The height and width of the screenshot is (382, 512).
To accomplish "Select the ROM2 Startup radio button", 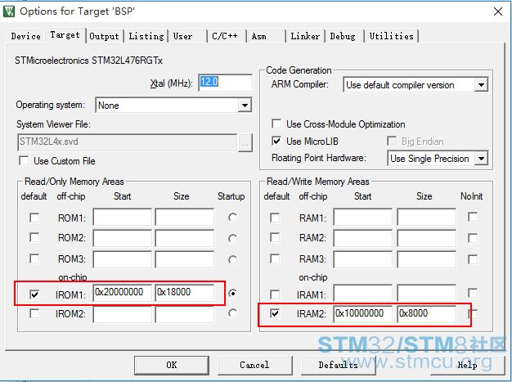I will click(x=232, y=239).
